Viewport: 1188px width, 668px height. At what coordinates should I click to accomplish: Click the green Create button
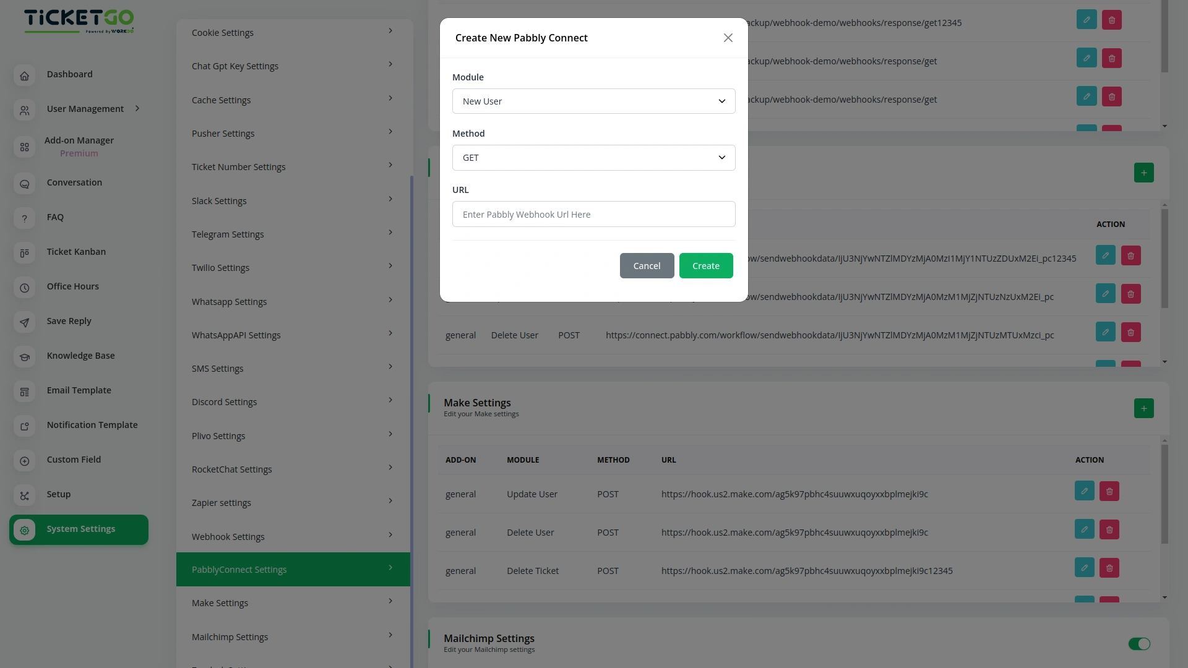click(x=706, y=266)
